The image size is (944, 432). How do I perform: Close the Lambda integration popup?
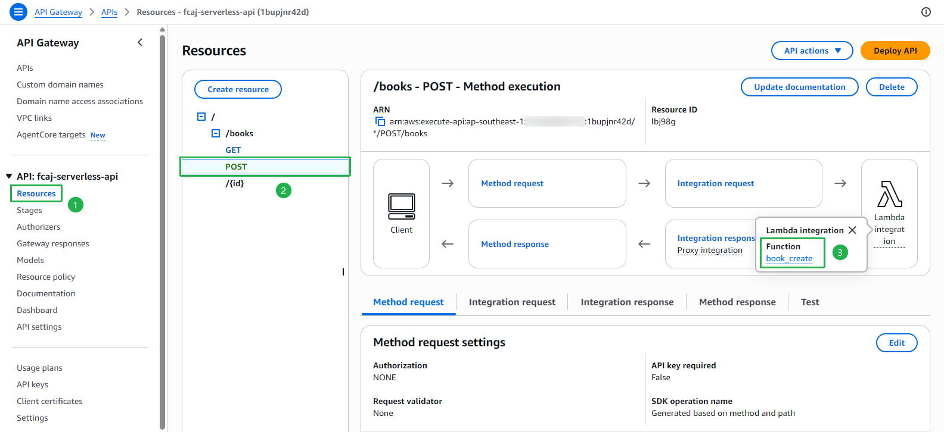pos(852,230)
